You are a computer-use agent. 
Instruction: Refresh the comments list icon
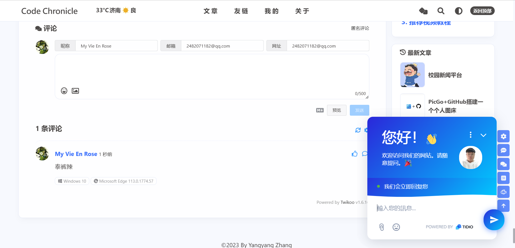358,130
